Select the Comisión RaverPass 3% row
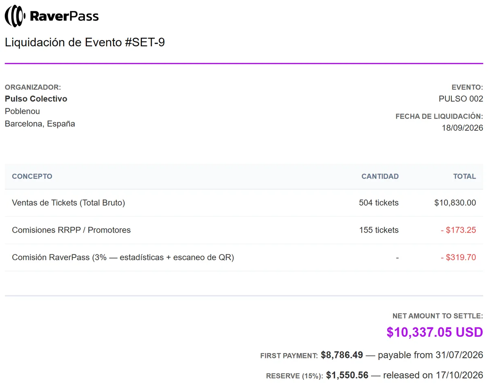Image resolution: width=488 pixels, height=392 pixels. click(x=244, y=257)
